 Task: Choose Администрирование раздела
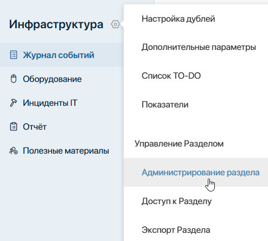tap(196, 172)
